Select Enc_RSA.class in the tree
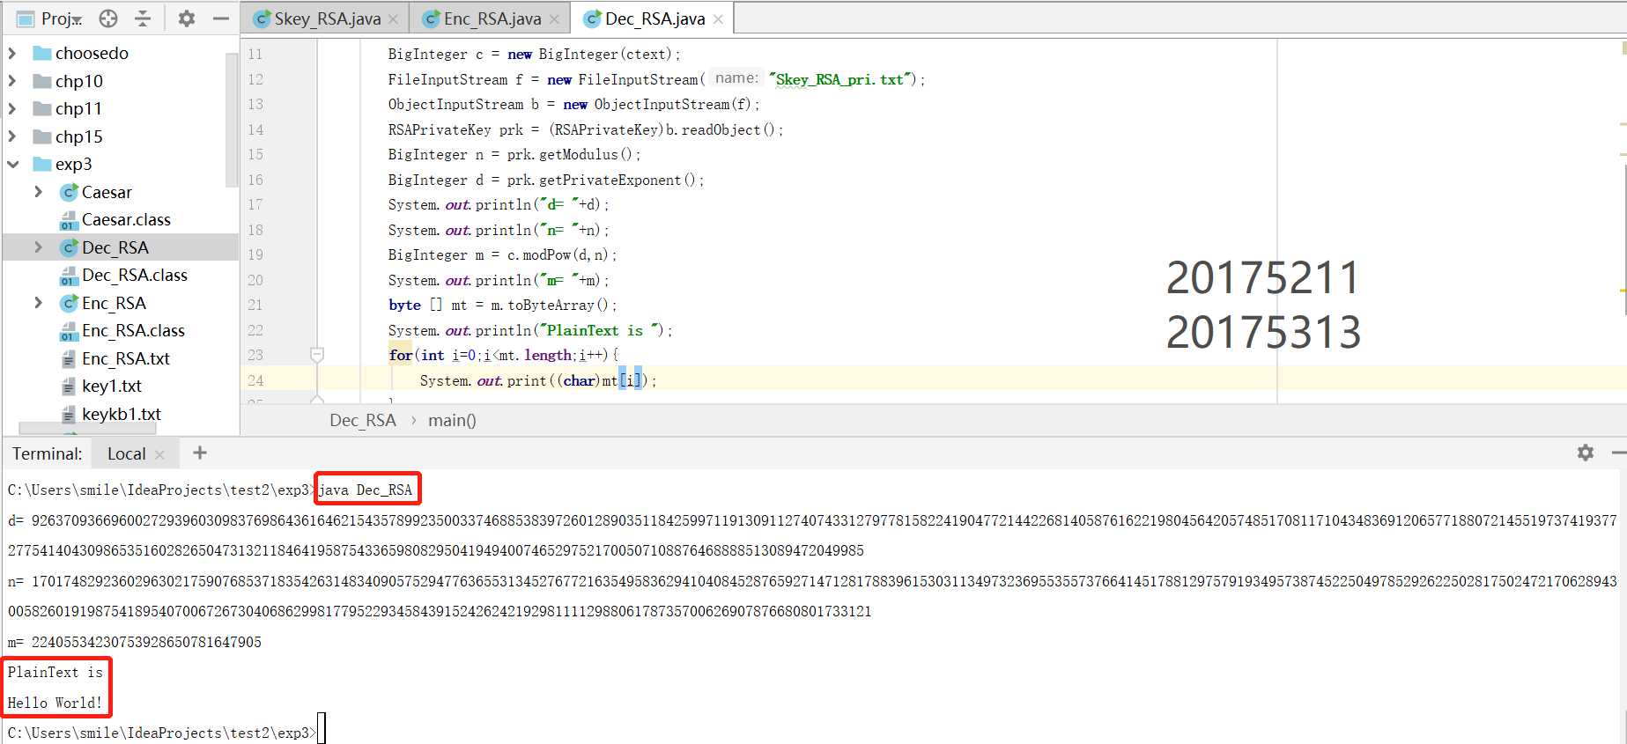 [x=134, y=330]
